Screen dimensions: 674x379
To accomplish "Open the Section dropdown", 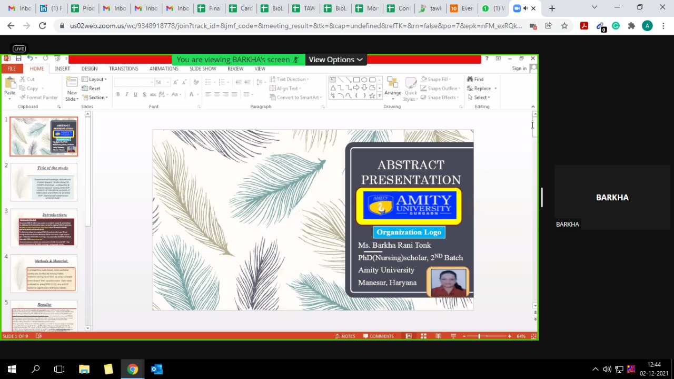I will (95, 98).
